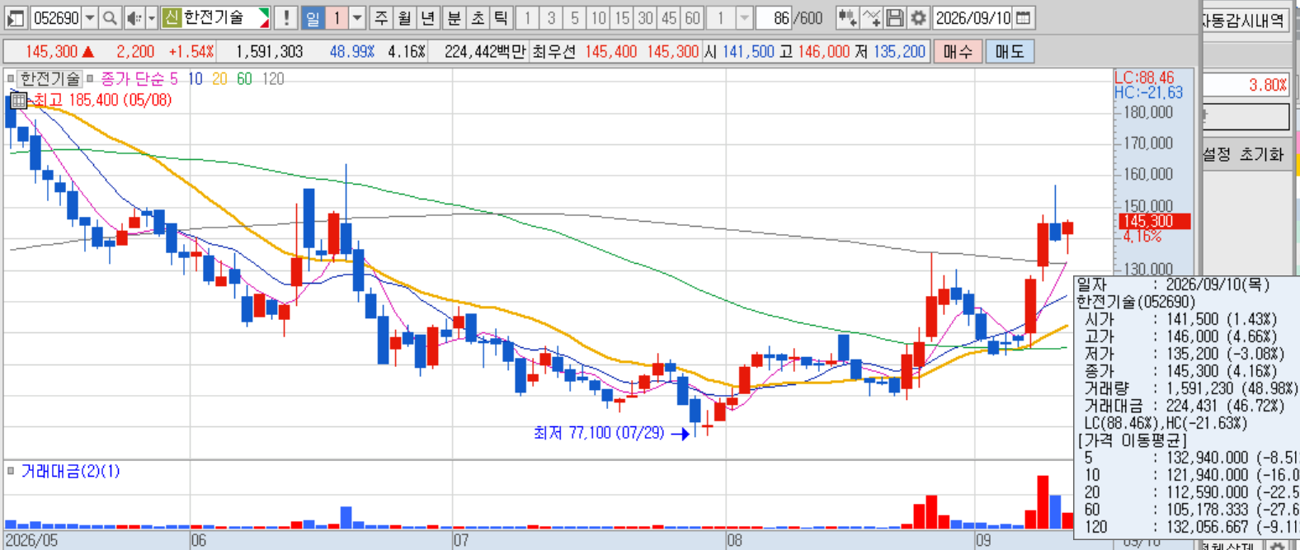Click the stock code input field 052690
This screenshot has width=1300, height=550.
click(x=55, y=17)
